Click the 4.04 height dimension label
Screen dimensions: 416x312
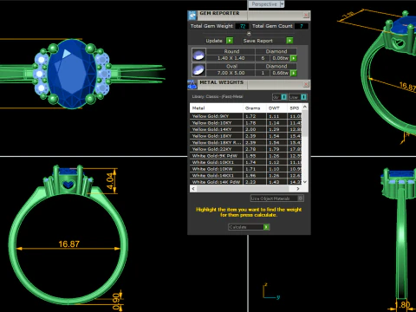(110, 181)
